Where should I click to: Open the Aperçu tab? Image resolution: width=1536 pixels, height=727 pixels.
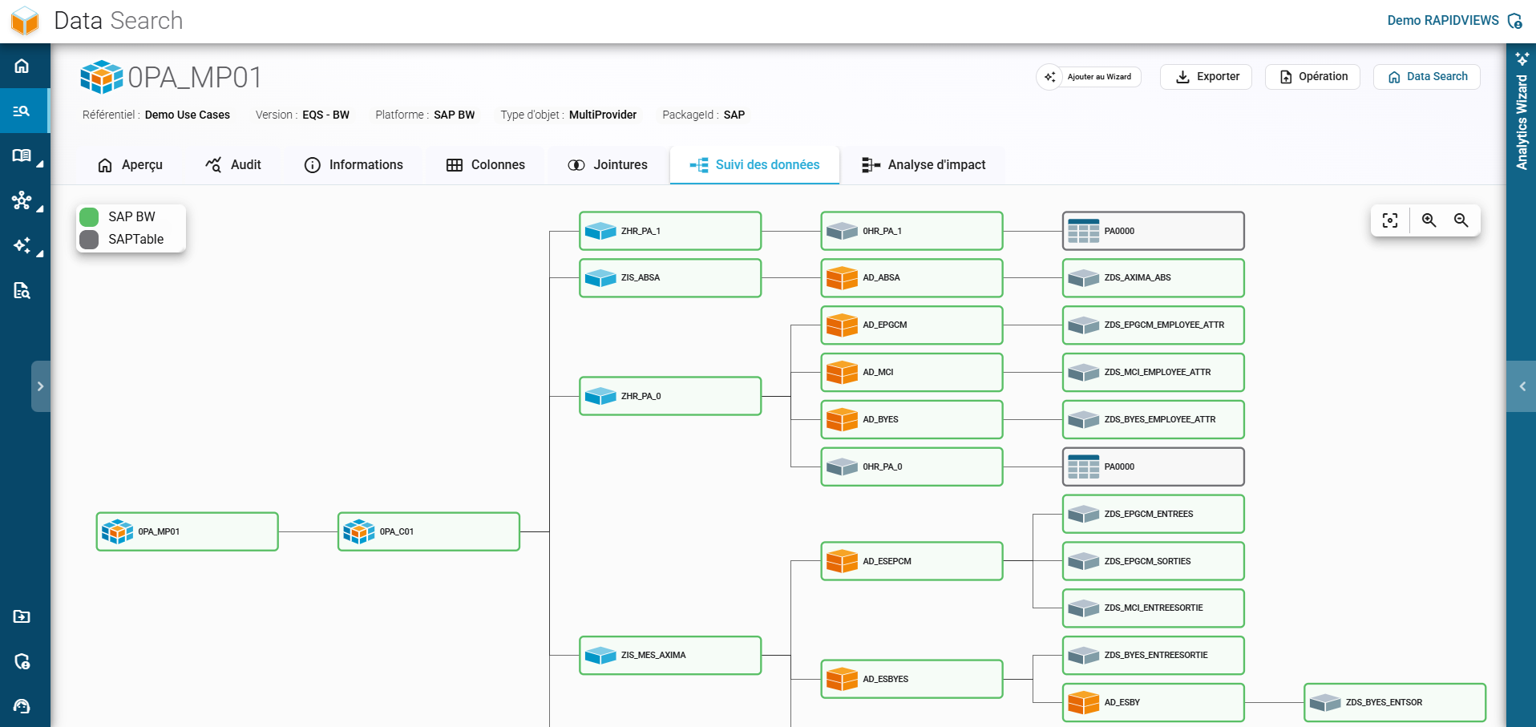(x=130, y=165)
